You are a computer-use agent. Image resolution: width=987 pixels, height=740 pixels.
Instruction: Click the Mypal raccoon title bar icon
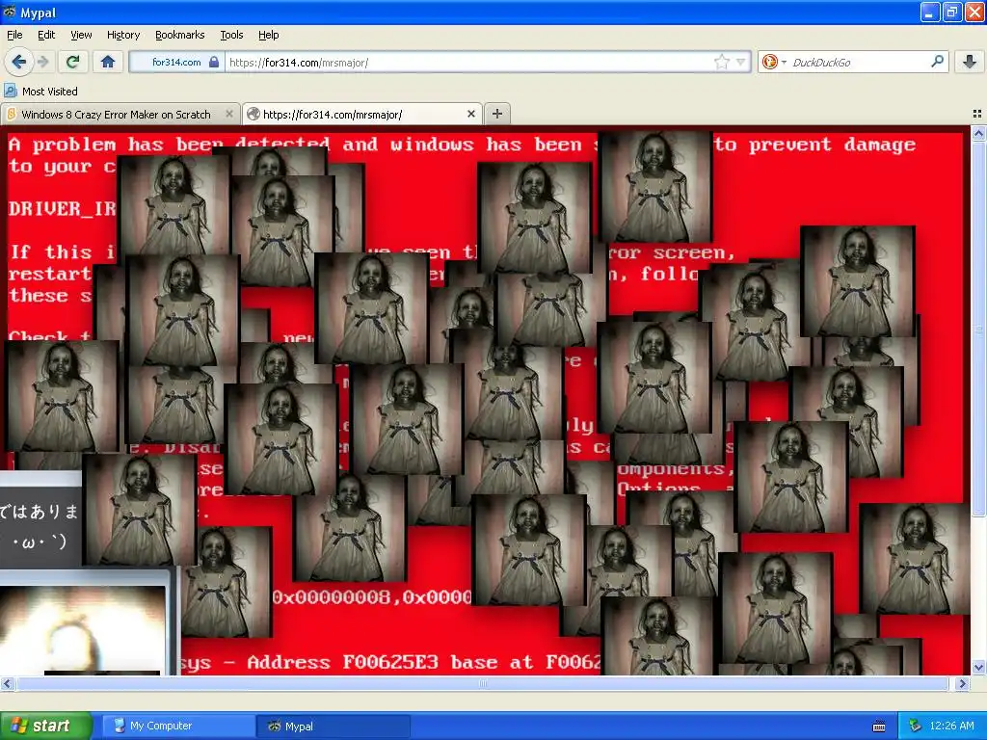(x=10, y=12)
